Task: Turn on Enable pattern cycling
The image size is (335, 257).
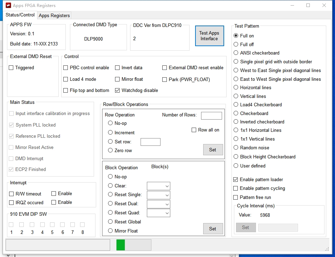Action: pos(235,188)
